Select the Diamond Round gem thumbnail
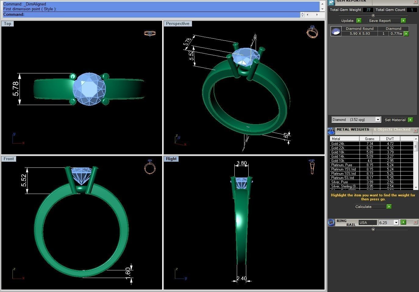This screenshot has width=419, height=292. [336, 31]
